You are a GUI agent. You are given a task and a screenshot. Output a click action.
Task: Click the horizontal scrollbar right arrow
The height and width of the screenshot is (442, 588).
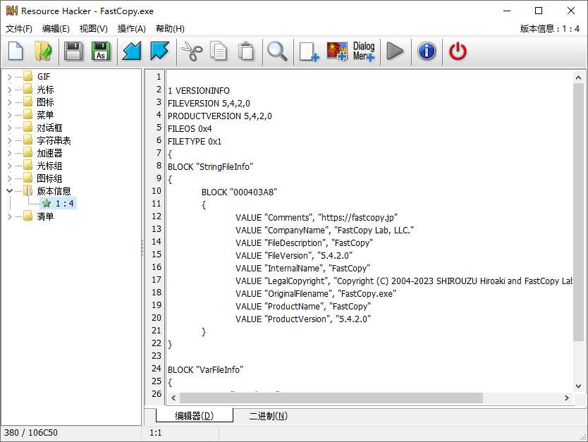click(567, 398)
